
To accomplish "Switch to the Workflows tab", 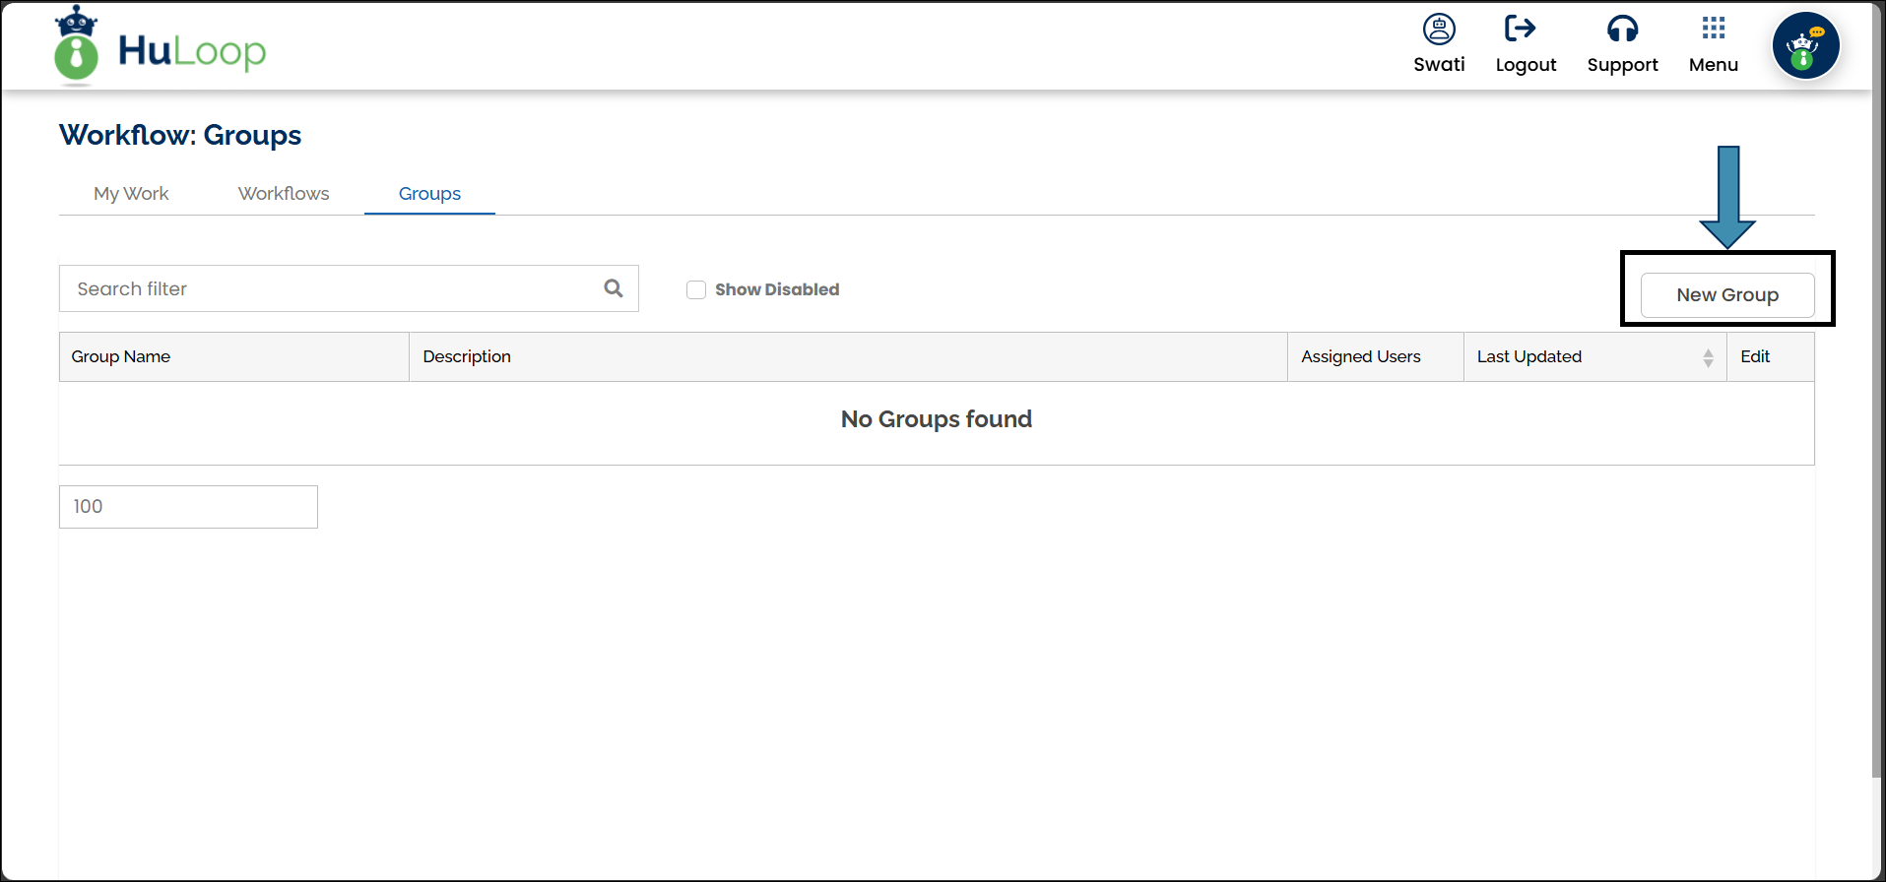I will click(284, 194).
